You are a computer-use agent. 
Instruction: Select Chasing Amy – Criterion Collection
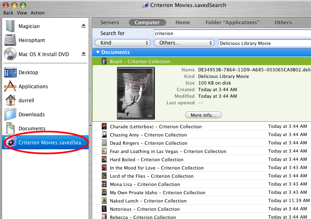point(148,135)
